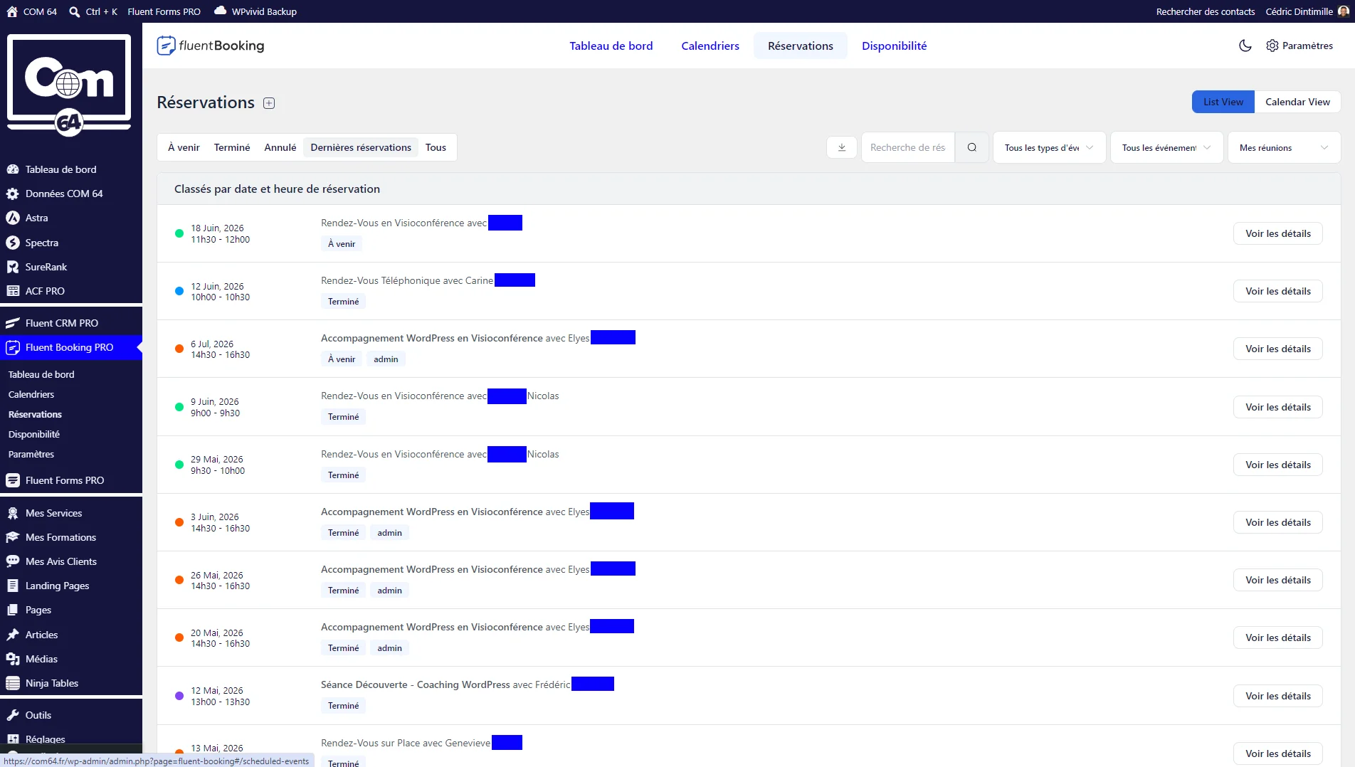Click in the Recherche de réservation field

[x=907, y=147]
